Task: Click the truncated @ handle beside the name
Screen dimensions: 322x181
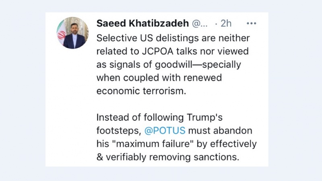Action: coord(198,24)
